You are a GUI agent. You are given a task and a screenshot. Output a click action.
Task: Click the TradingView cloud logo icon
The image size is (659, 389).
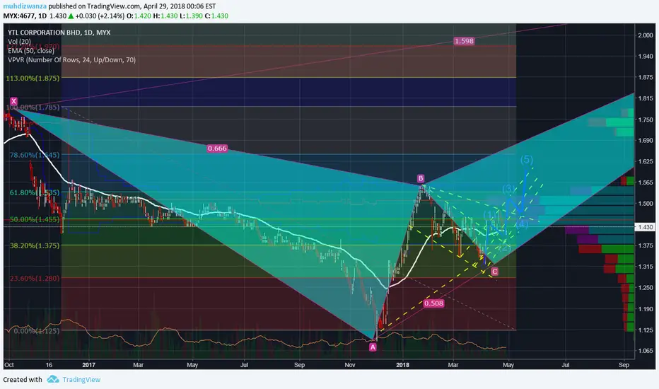coord(53,379)
